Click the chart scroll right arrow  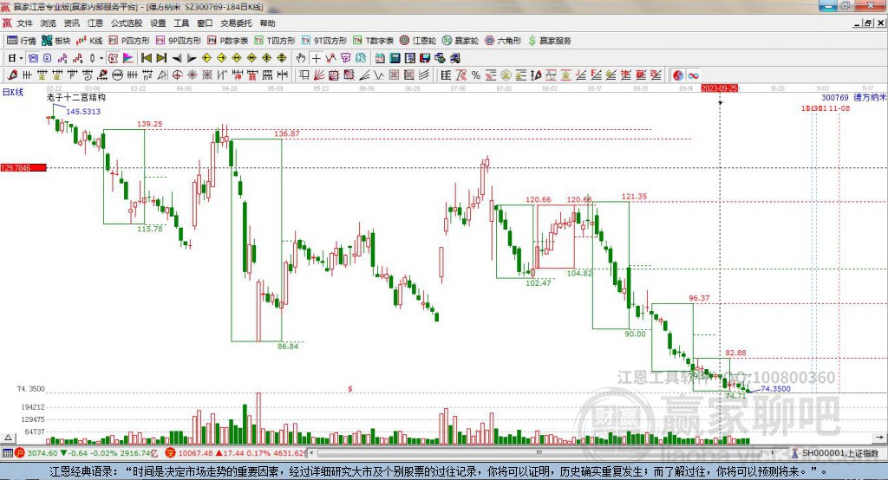coord(879,438)
